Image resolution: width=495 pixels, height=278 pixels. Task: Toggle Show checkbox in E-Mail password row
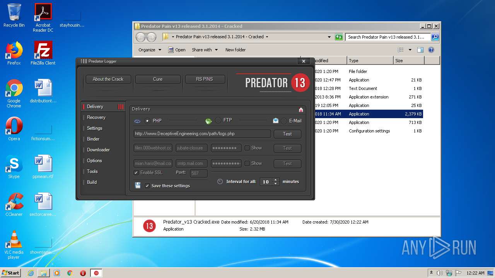(x=247, y=163)
